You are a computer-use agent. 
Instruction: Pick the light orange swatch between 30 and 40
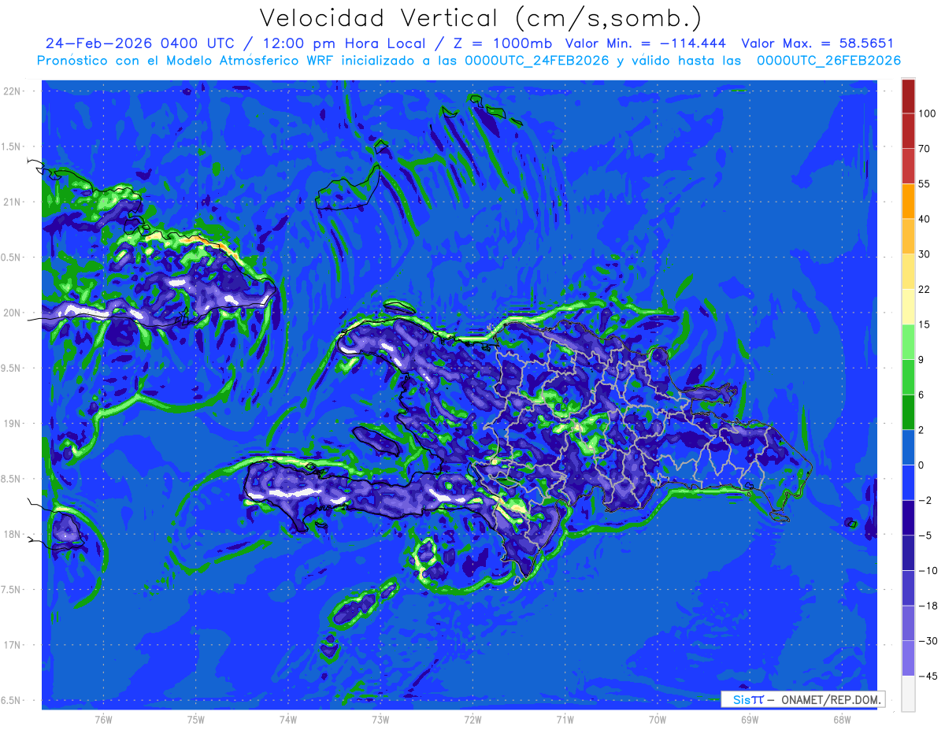(908, 235)
